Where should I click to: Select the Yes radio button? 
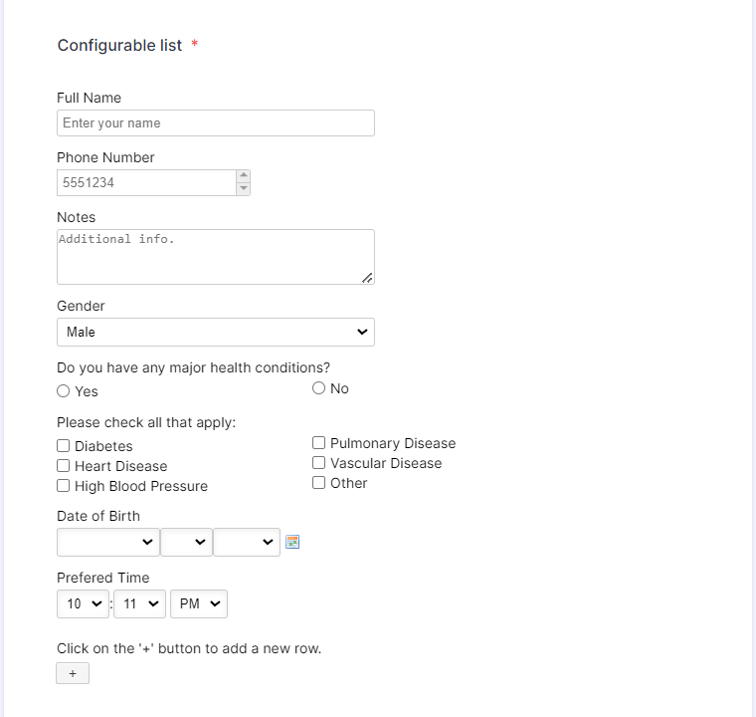[64, 391]
